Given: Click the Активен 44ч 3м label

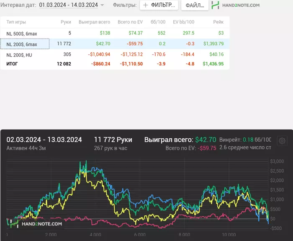Looking at the screenshot, I should 26,148.
